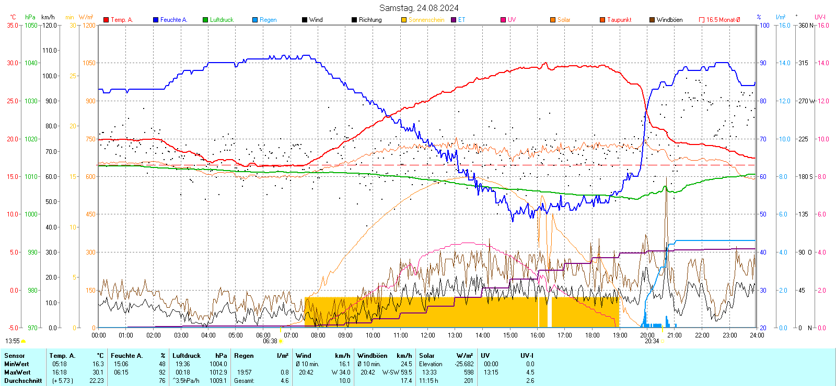The image size is (836, 386).
Task: Click the yellow Sonnenschein legend square
Action: pos(404,20)
